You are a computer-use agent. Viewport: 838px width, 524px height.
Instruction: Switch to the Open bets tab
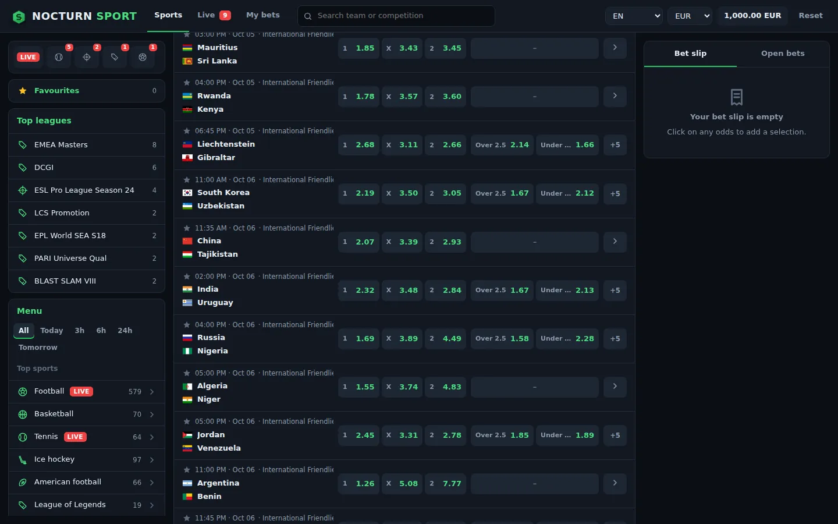[783, 54]
